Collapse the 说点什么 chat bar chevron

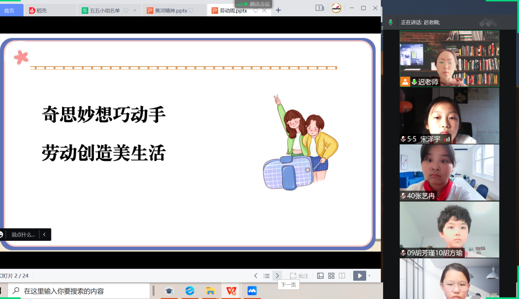coord(44,235)
